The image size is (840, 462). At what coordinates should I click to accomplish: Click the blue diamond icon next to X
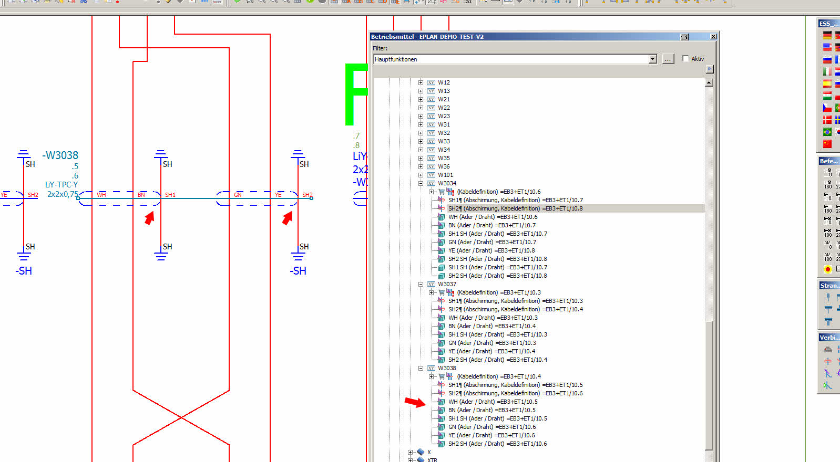421,452
